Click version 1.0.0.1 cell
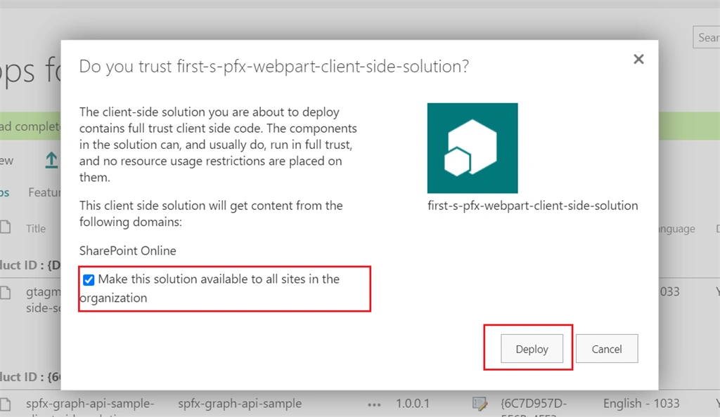The image size is (720, 417). [x=413, y=403]
